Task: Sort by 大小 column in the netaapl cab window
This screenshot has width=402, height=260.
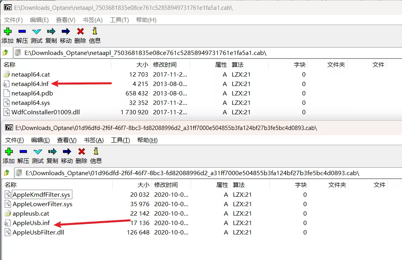Action: coord(131,64)
